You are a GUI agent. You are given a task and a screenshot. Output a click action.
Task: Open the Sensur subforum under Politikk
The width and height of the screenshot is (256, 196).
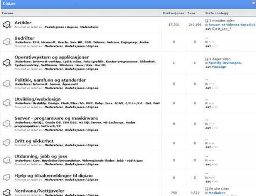pyautogui.click(x=55, y=84)
